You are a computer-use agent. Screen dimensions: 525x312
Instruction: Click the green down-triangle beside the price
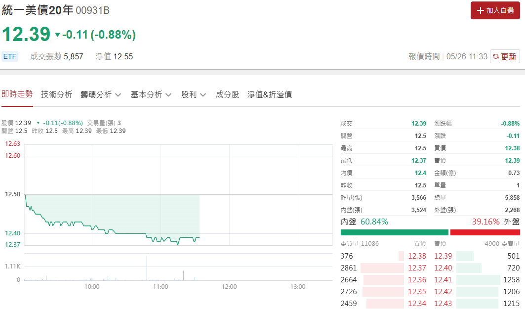coord(57,35)
